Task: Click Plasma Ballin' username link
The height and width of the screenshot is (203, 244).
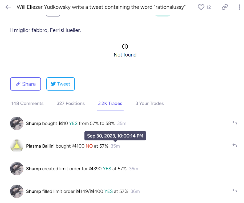Action: (x=40, y=146)
